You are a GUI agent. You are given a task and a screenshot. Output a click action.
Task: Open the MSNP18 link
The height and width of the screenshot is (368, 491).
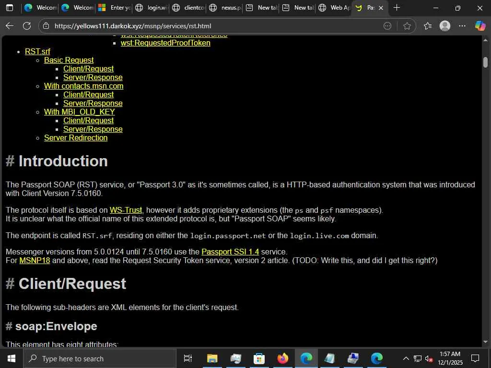pyautogui.click(x=35, y=260)
